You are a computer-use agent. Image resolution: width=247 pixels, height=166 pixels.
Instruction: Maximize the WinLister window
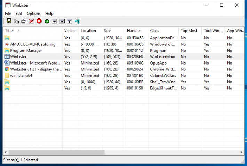[222, 5]
